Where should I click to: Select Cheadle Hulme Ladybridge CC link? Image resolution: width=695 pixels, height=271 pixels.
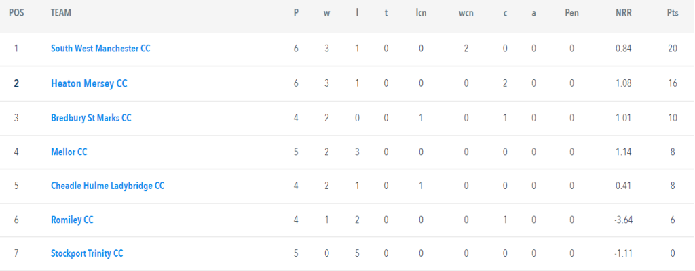tap(108, 186)
